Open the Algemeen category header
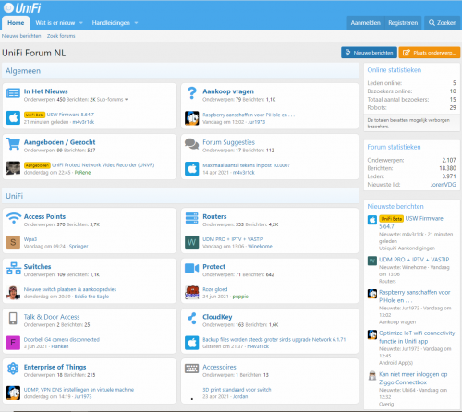 click(23, 71)
